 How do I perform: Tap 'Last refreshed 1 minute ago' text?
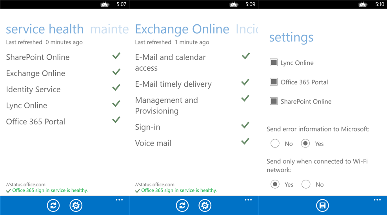click(x=172, y=42)
